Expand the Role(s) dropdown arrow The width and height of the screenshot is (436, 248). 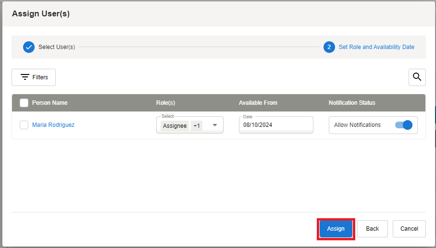[x=215, y=125]
